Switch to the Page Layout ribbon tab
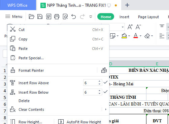 (x=148, y=17)
